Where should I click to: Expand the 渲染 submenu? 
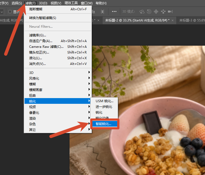tap(58, 118)
